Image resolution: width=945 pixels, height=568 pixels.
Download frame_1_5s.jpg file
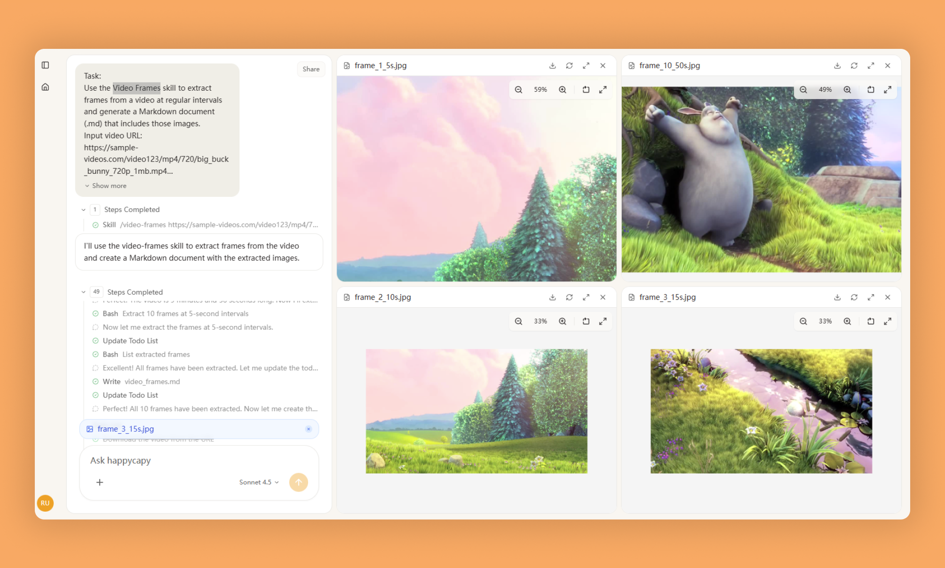(x=552, y=66)
